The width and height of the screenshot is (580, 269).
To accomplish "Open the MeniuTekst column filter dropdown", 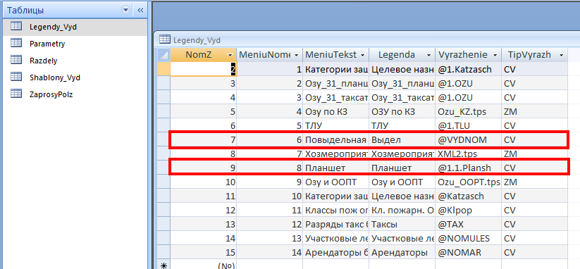I will (x=362, y=55).
